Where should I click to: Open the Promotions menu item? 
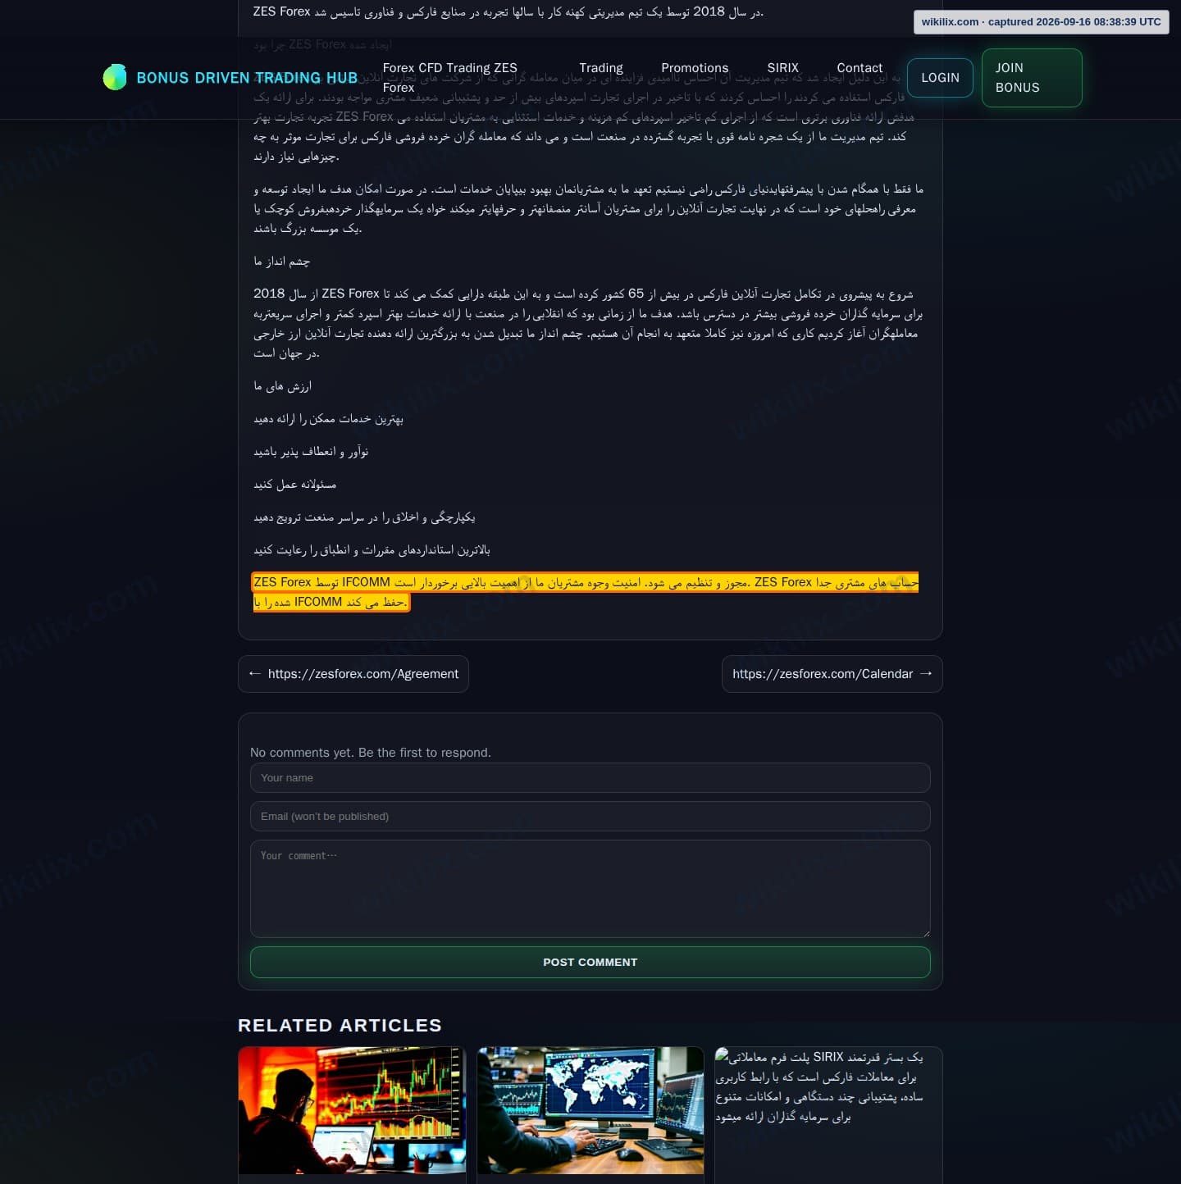[x=695, y=68]
